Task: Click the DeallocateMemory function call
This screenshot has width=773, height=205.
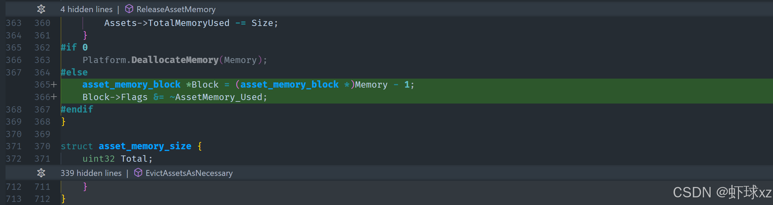Action: tap(175, 60)
